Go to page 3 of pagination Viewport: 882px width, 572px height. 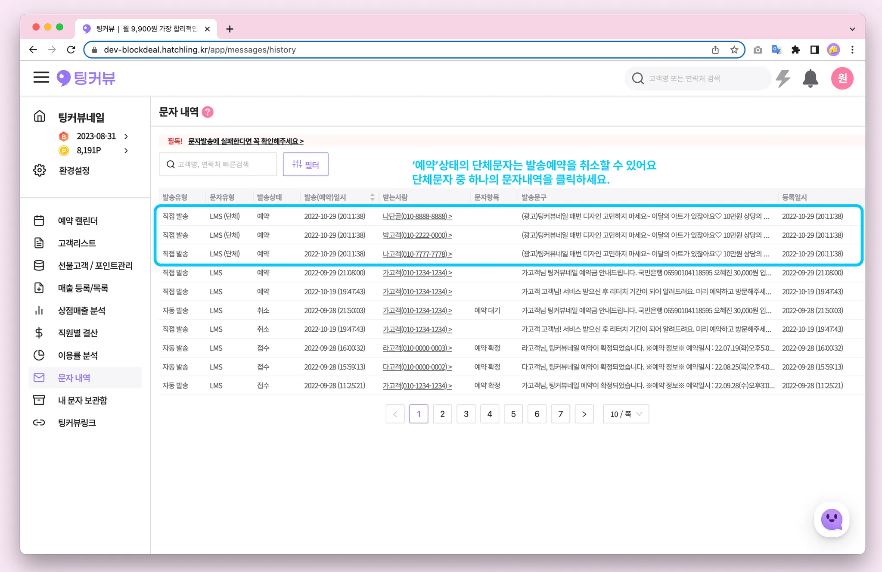coord(466,414)
